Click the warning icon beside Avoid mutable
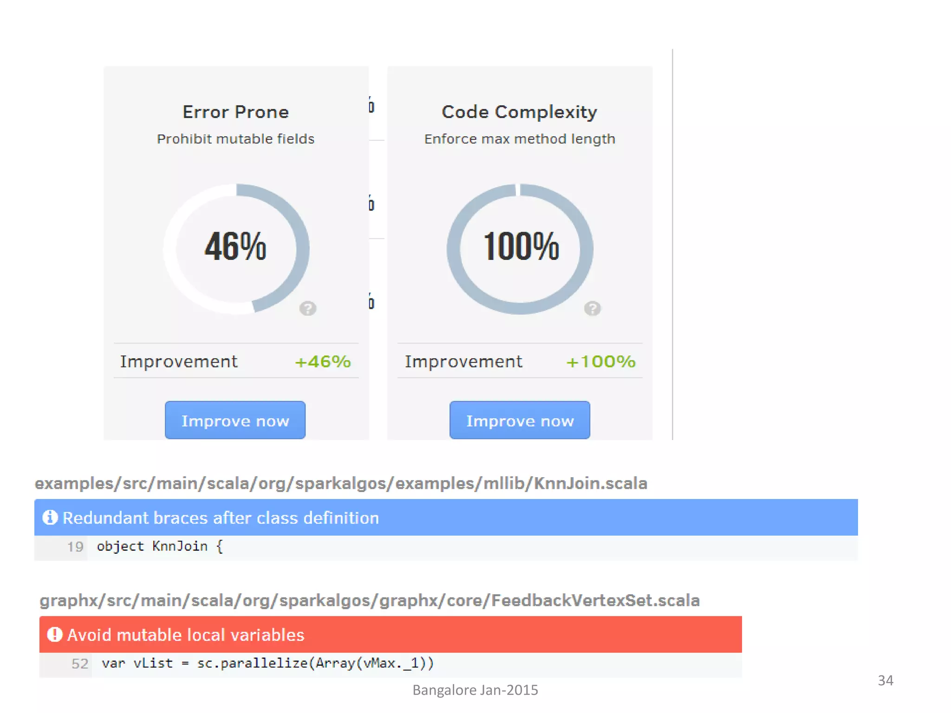 click(x=55, y=634)
